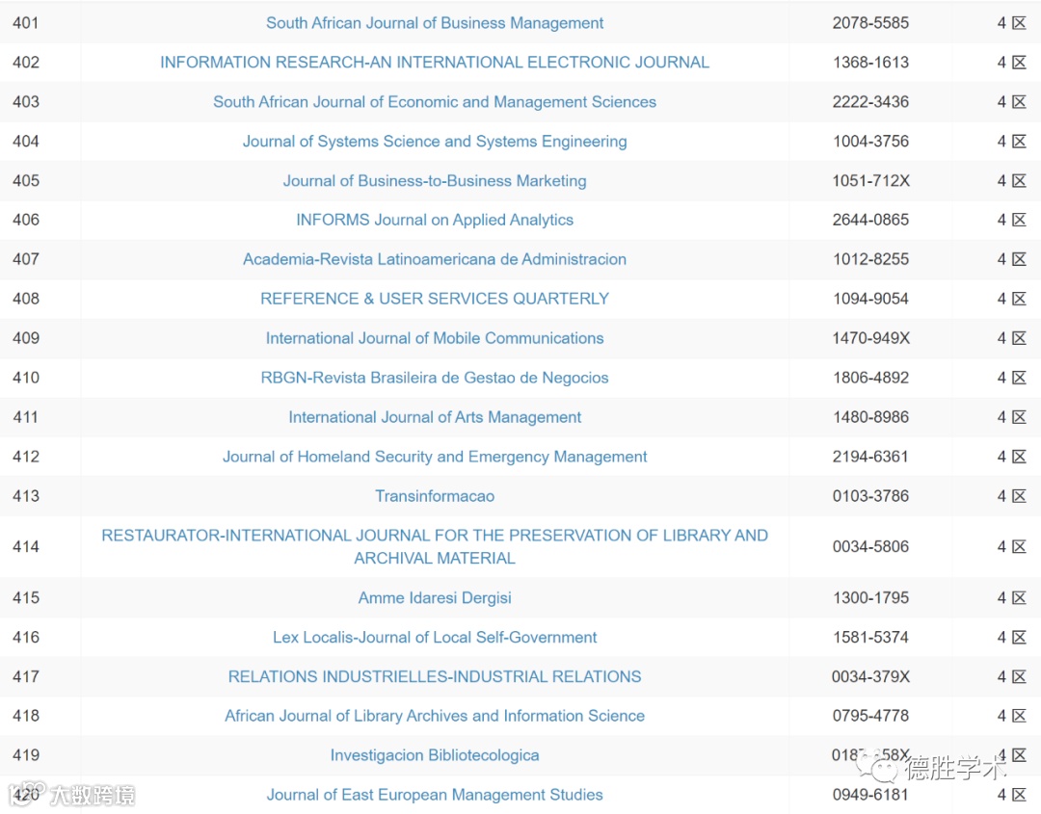This screenshot has width=1041, height=814.
Task: Select ISSN 2194-6361 cell
Action: (x=870, y=457)
